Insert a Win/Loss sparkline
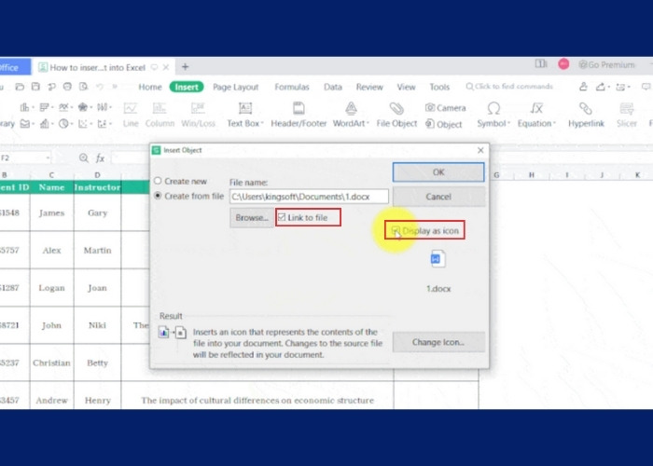Viewport: 653px width, 466px height. (x=198, y=115)
